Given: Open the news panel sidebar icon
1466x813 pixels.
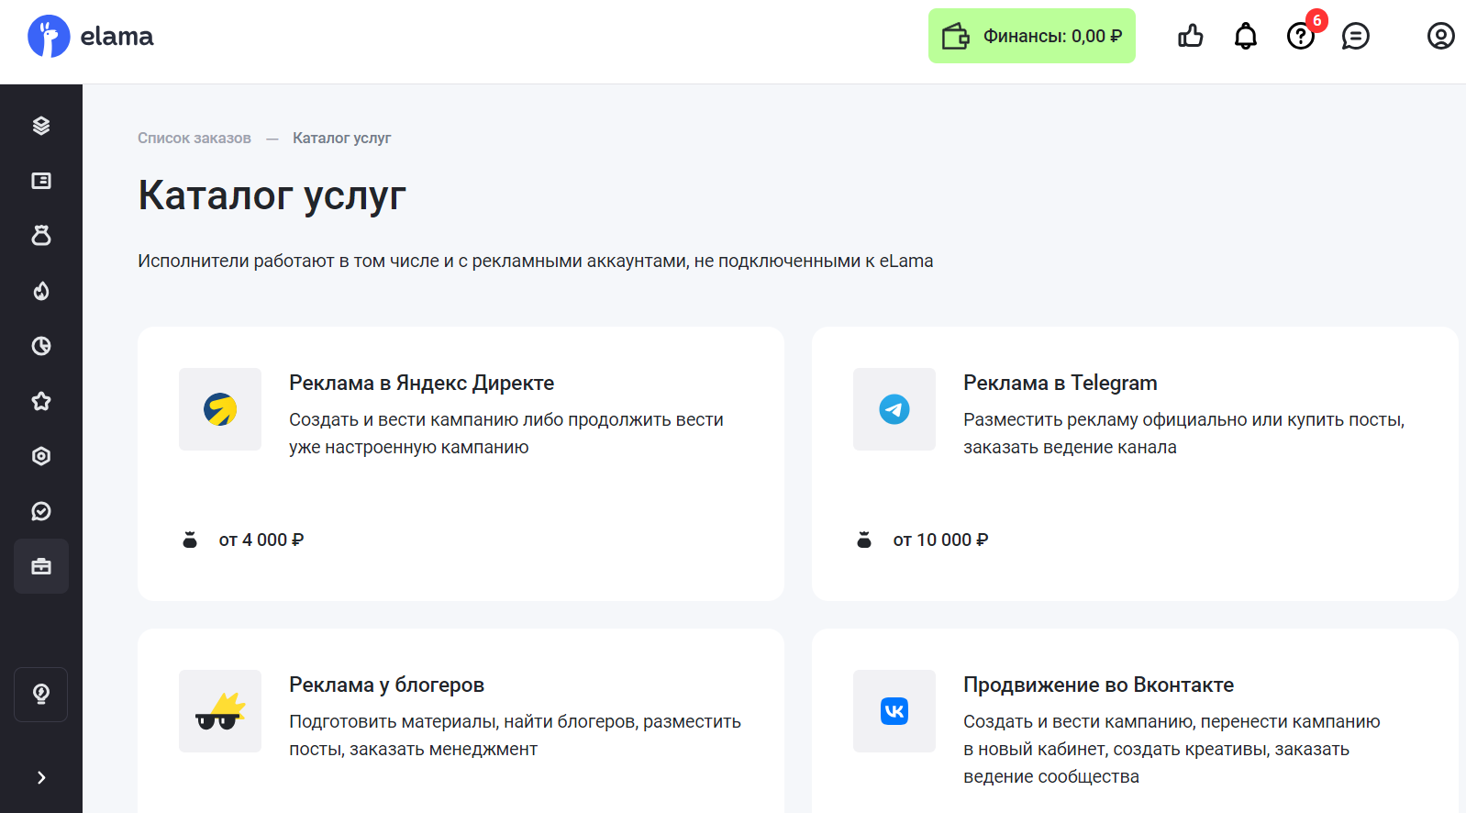Looking at the screenshot, I should coord(41,181).
